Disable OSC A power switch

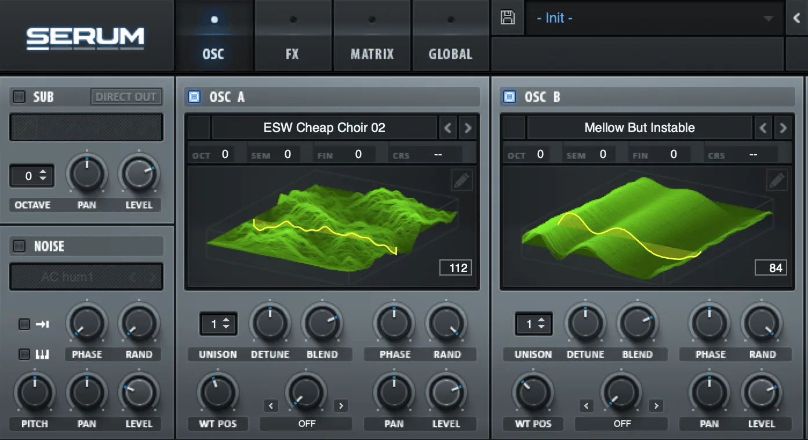(x=194, y=97)
